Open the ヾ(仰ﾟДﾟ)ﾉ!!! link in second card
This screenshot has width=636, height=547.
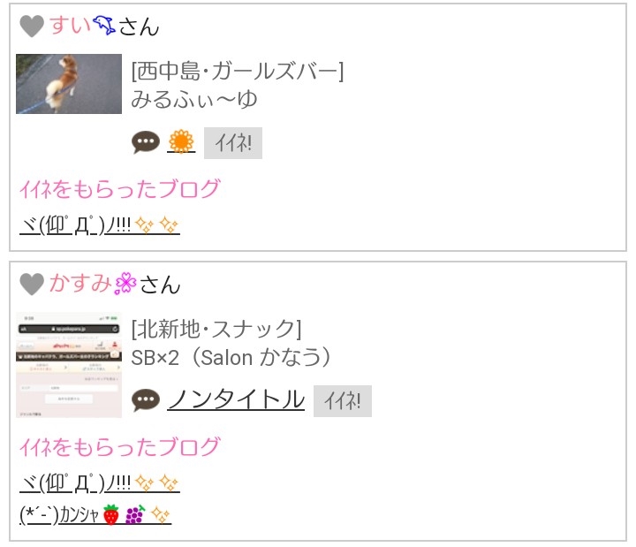tap(99, 482)
